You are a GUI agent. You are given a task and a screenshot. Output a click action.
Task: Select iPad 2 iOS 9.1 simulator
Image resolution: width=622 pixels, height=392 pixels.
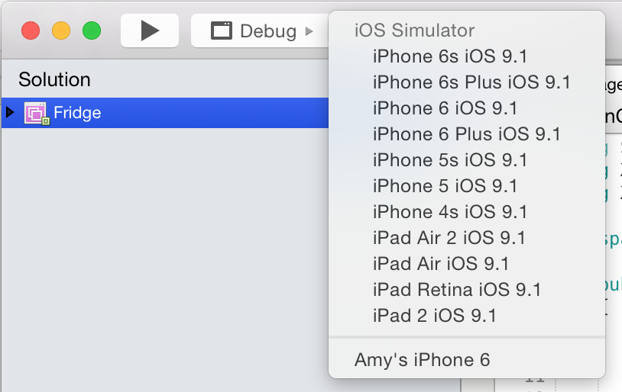point(467,316)
